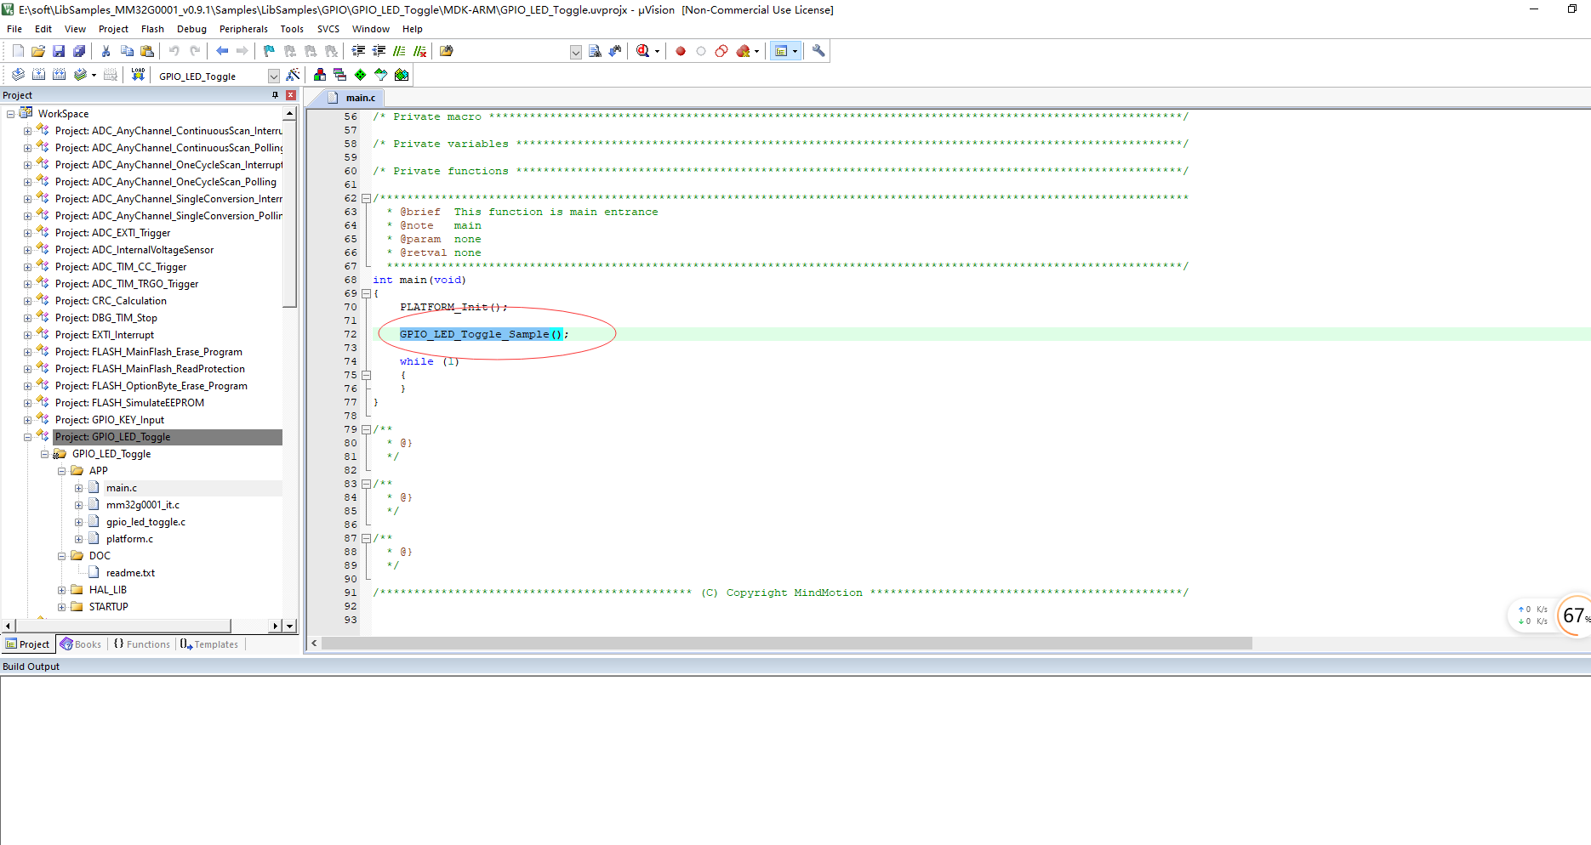Switch to the Books tab
The height and width of the screenshot is (845, 1591).
(81, 644)
